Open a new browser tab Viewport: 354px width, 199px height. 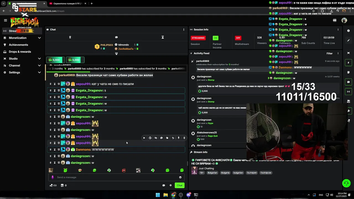coord(92,4)
